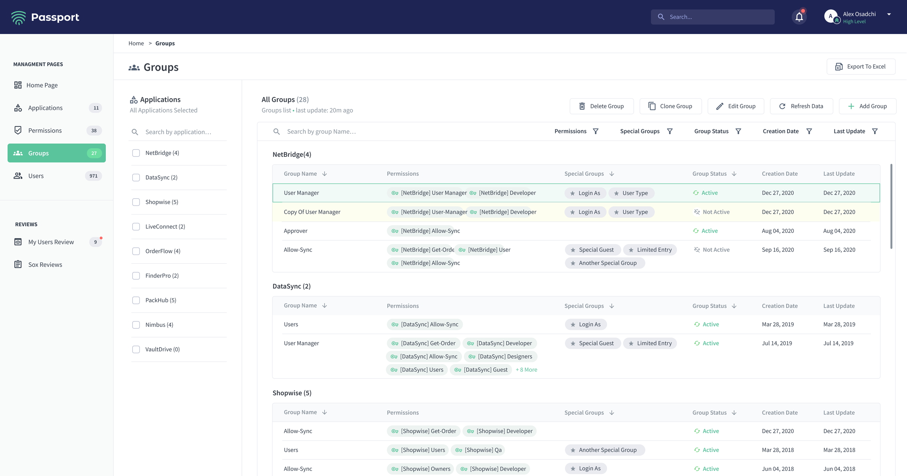Click the Not Active status icon for Allow-Sync

click(697, 250)
